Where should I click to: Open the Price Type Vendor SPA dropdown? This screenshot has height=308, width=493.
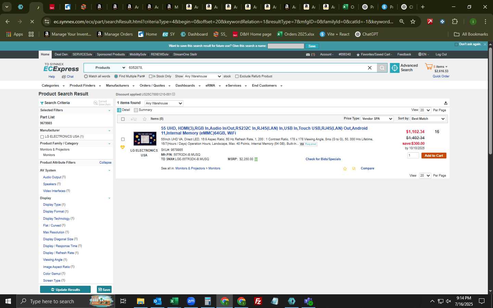pos(377,119)
